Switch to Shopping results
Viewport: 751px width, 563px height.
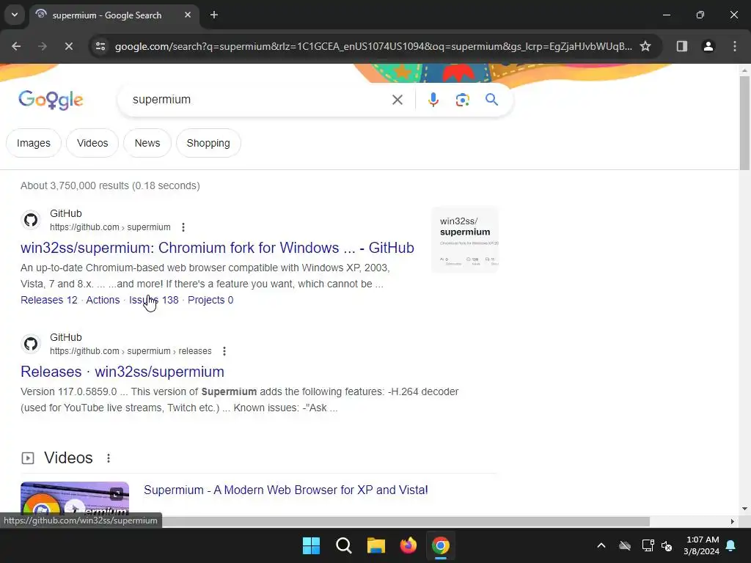(208, 143)
